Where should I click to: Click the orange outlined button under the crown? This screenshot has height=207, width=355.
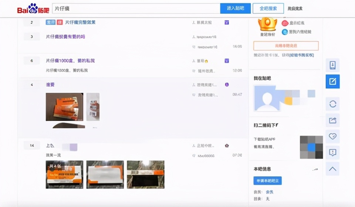pos(286,46)
